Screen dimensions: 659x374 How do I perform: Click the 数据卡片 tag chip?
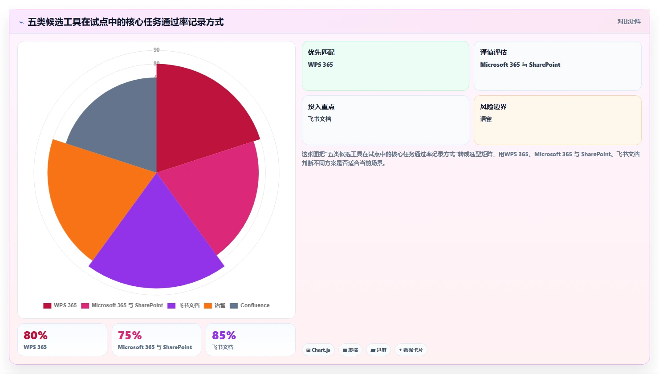point(411,350)
